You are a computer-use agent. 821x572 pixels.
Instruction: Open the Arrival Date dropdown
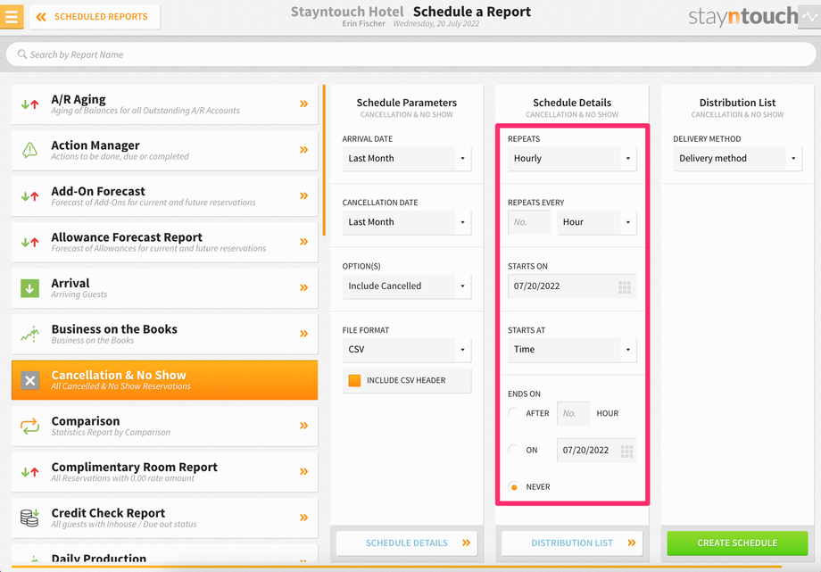point(407,159)
